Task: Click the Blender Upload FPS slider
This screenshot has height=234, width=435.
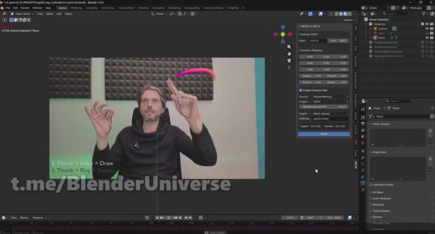Action: coord(323,107)
